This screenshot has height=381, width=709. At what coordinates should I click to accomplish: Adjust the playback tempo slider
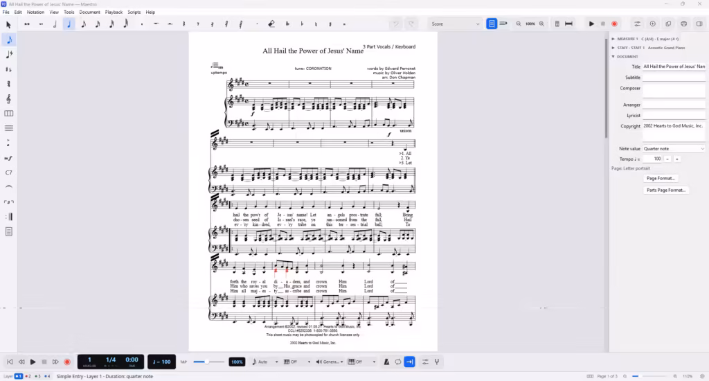click(208, 362)
